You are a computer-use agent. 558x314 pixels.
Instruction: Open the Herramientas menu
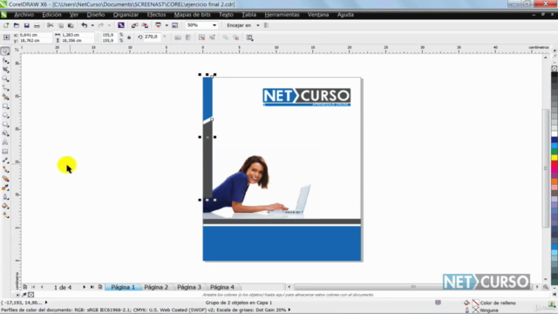[x=282, y=15]
